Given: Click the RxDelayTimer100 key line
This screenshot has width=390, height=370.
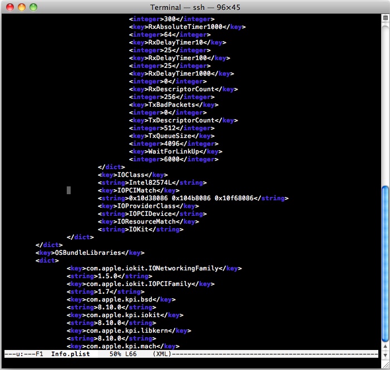Looking at the screenshot, I should click(180, 58).
